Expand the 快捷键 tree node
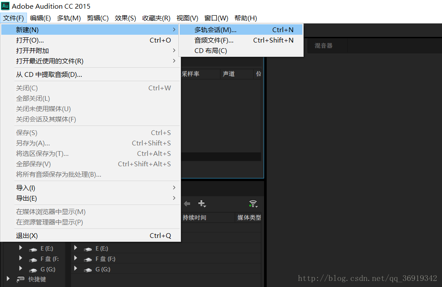 [8, 279]
